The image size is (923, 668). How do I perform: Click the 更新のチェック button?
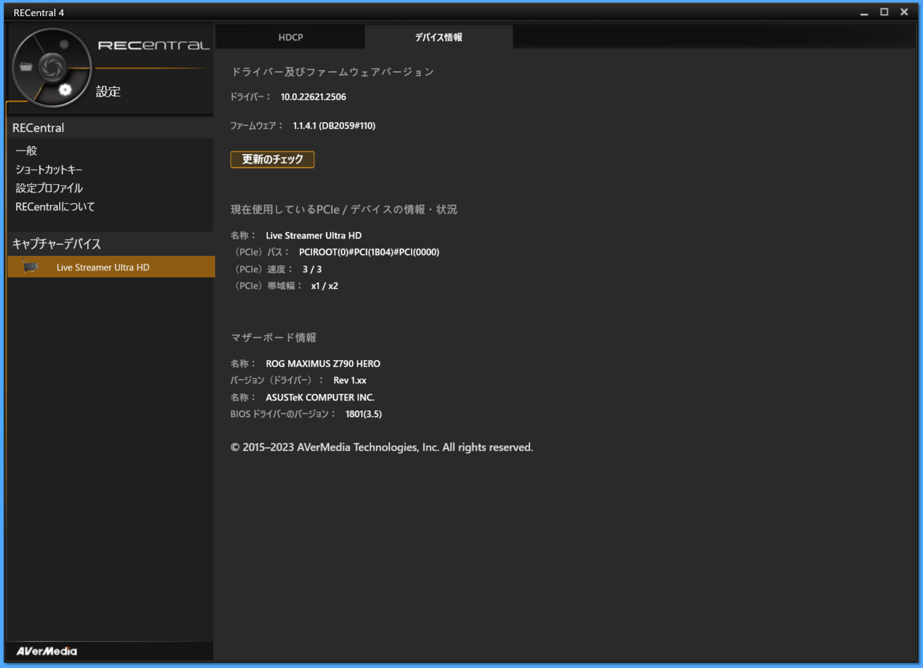[x=272, y=159]
